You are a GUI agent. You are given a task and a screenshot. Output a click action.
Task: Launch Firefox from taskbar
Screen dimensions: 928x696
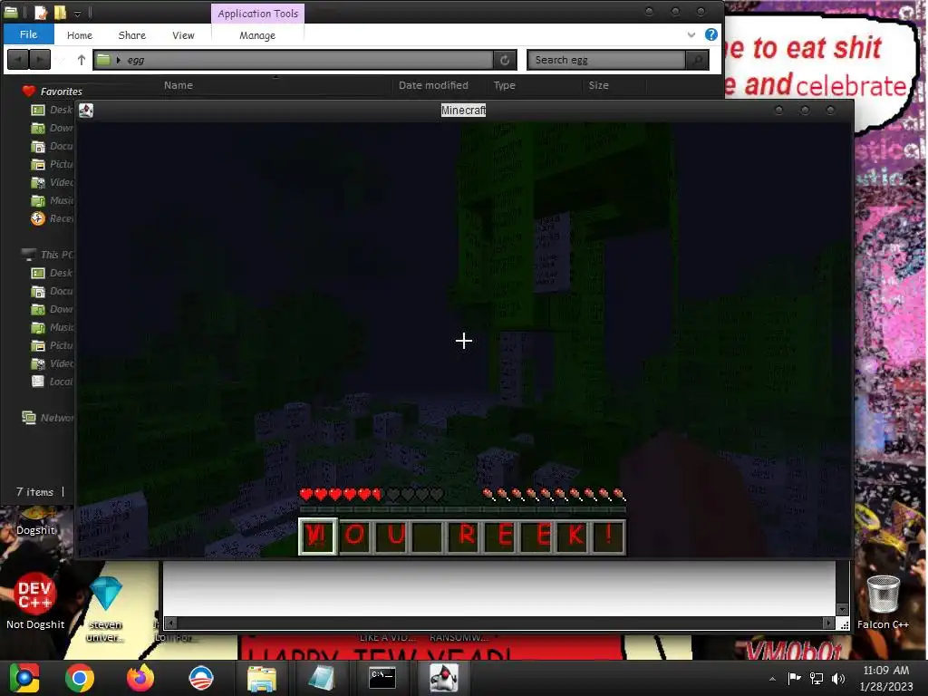tap(140, 678)
